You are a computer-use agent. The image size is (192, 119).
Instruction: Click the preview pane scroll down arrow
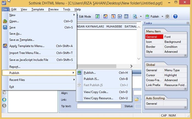[x=139, y=59]
